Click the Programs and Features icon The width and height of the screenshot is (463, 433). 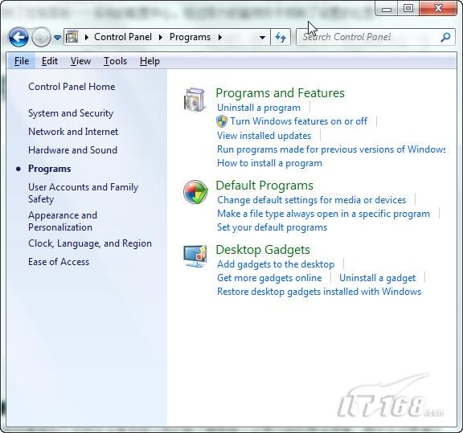[x=195, y=100]
